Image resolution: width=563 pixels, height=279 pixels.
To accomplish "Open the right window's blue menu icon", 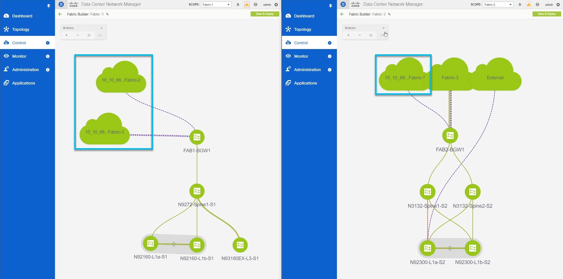I will tap(343, 4).
